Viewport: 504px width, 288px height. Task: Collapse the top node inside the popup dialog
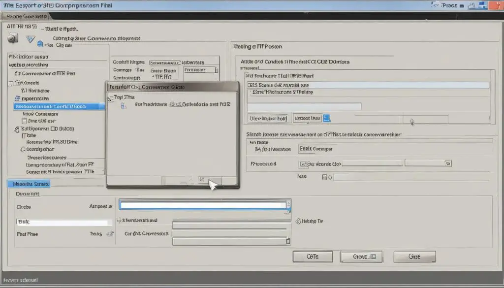click(110, 98)
